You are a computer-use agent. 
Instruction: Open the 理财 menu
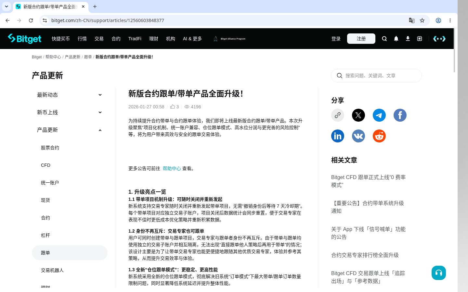[154, 39]
